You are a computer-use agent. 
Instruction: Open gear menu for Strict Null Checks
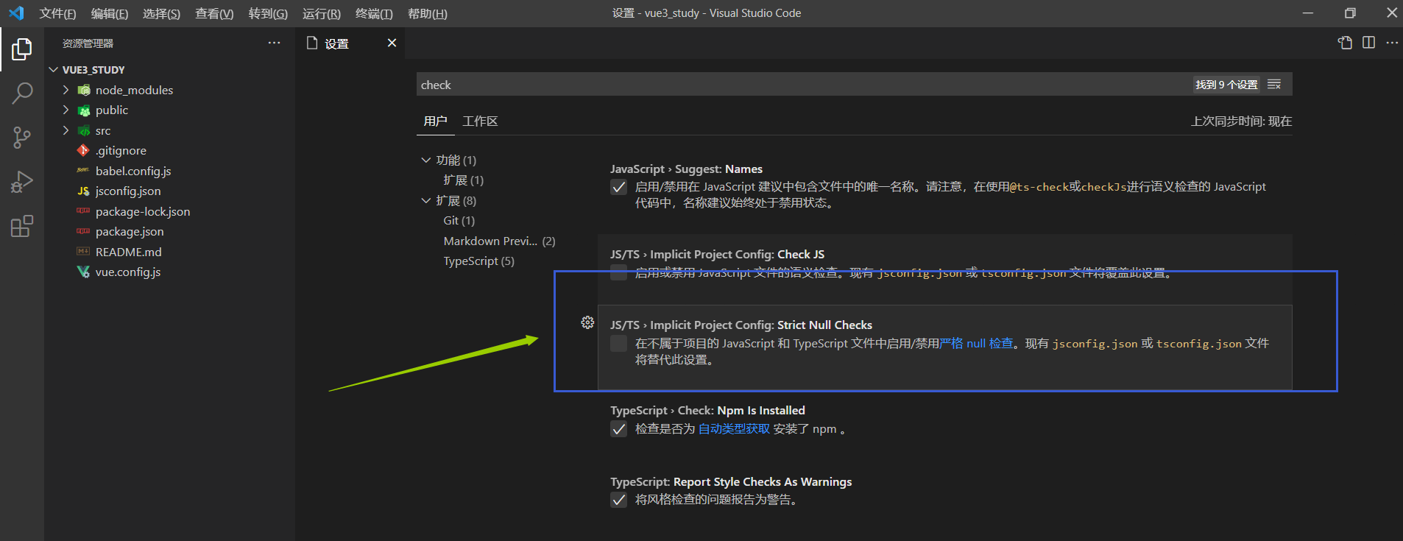(x=587, y=322)
